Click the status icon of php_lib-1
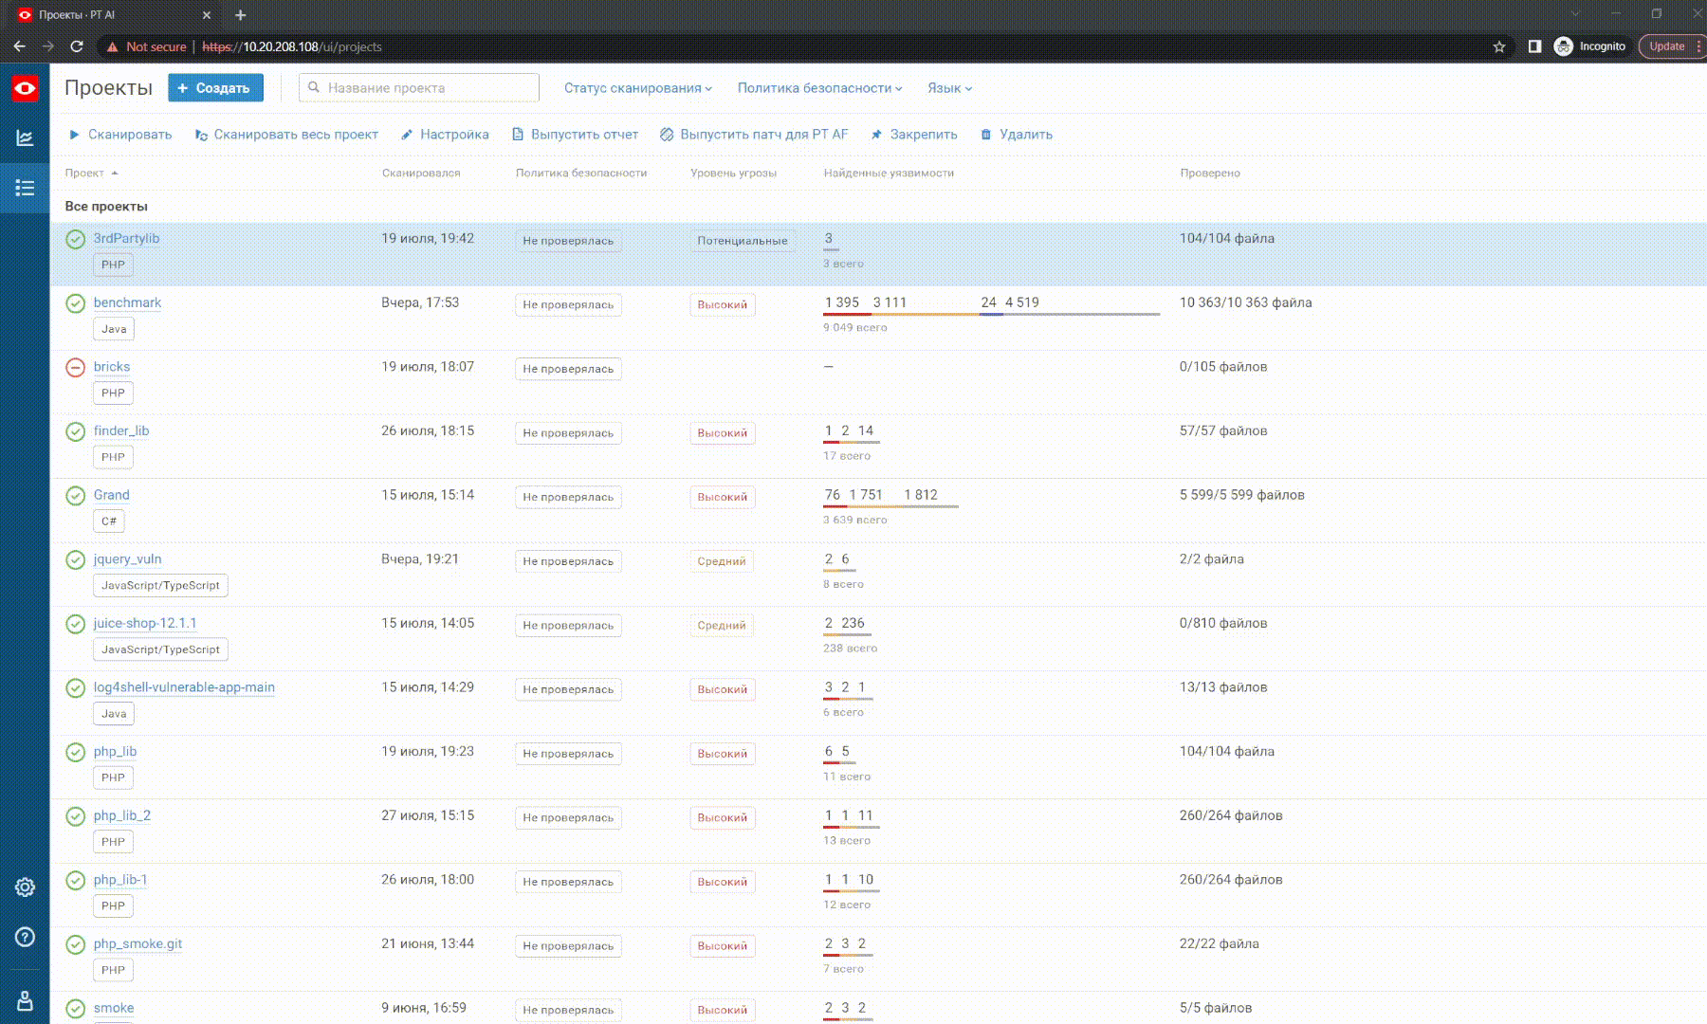This screenshot has width=1707, height=1024. coord(76,881)
